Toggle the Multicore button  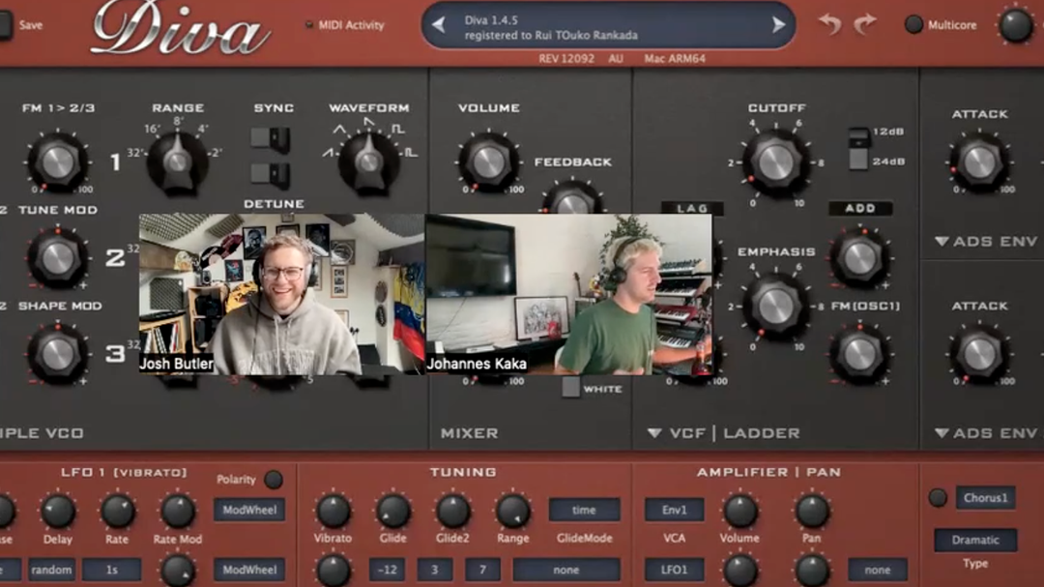pyautogui.click(x=913, y=25)
